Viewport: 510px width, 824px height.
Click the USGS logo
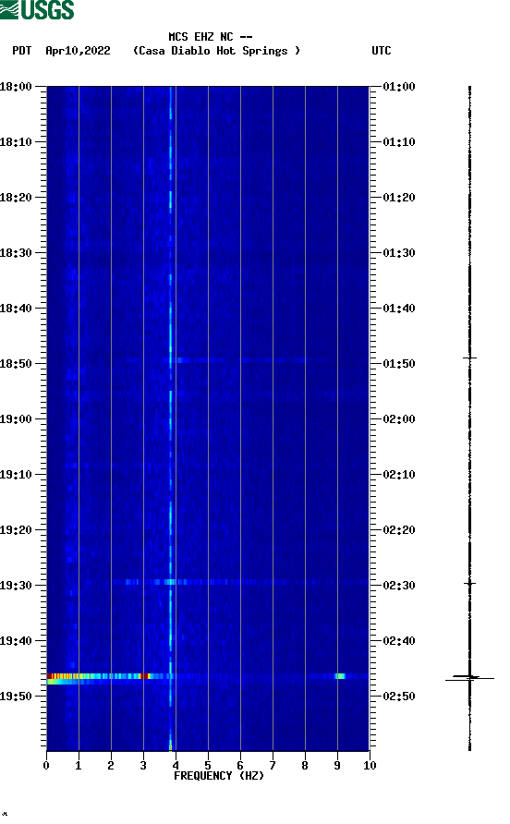coord(37,9)
